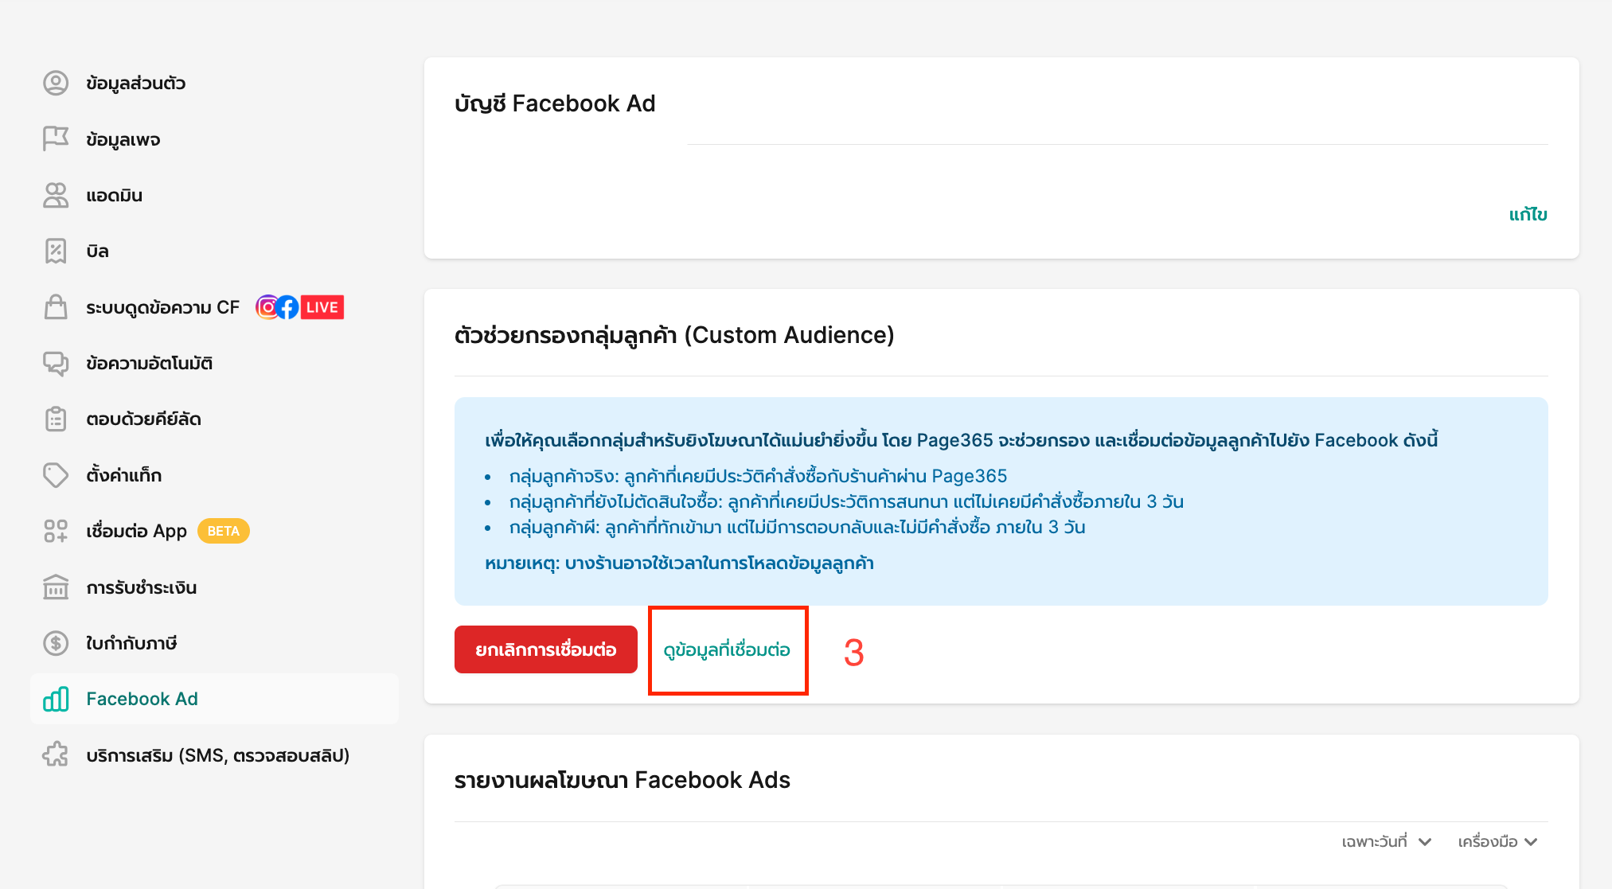Open เชื่อมต่อ App page
Image resolution: width=1612 pixels, height=889 pixels.
[x=136, y=531]
